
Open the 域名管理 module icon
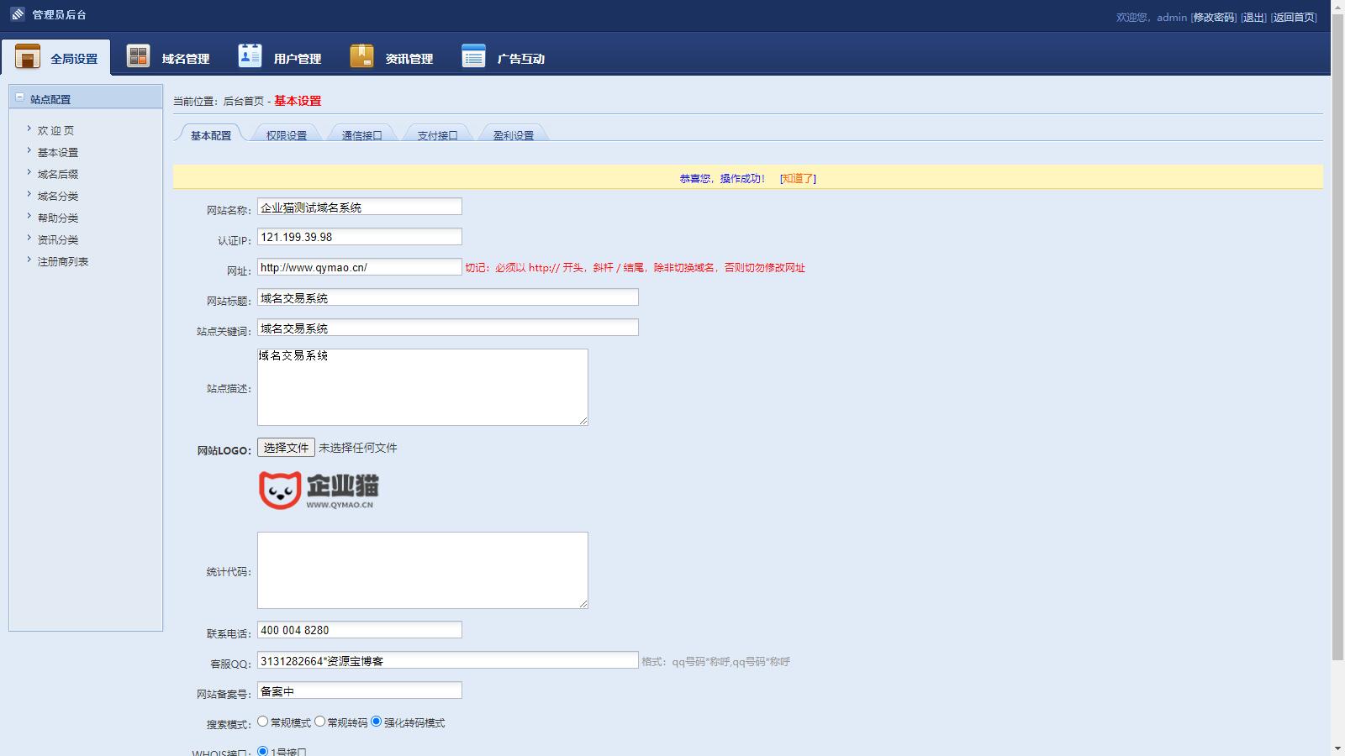tap(138, 55)
